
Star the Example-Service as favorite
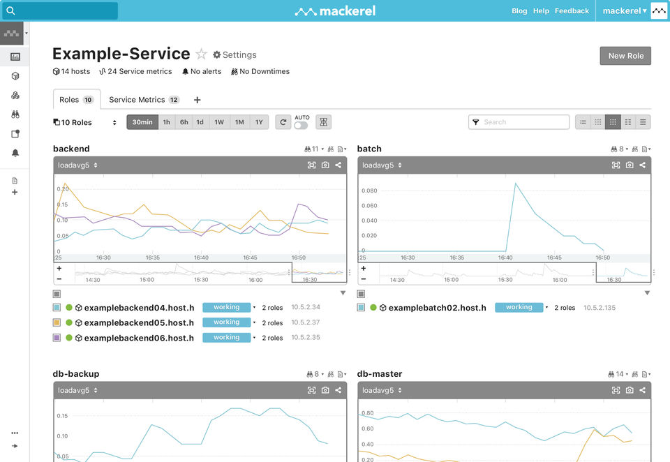(202, 54)
